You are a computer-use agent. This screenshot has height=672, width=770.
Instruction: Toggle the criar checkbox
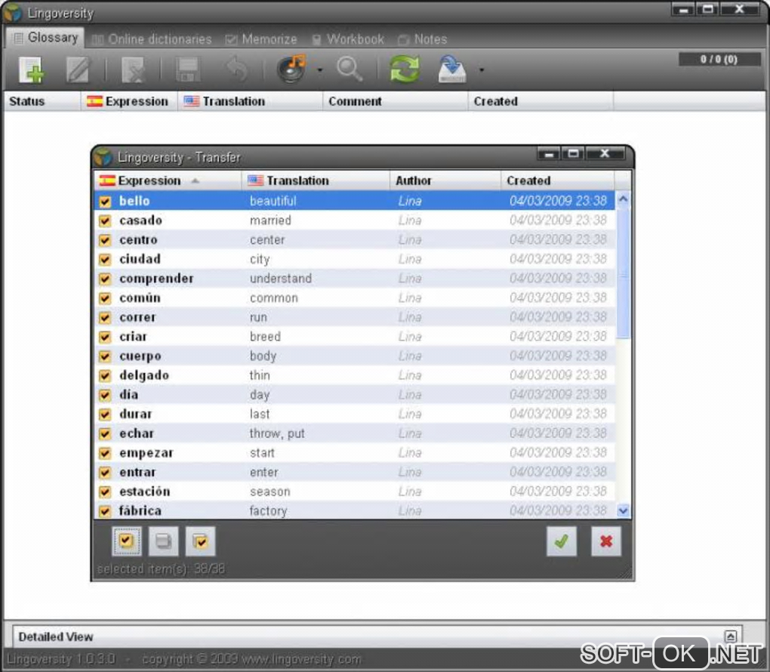[105, 337]
